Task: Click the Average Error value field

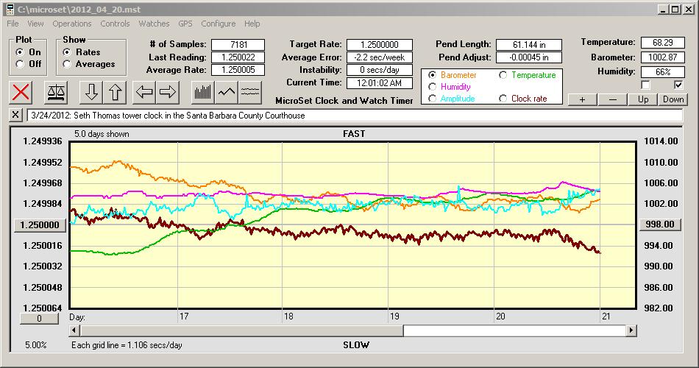Action: pos(380,57)
